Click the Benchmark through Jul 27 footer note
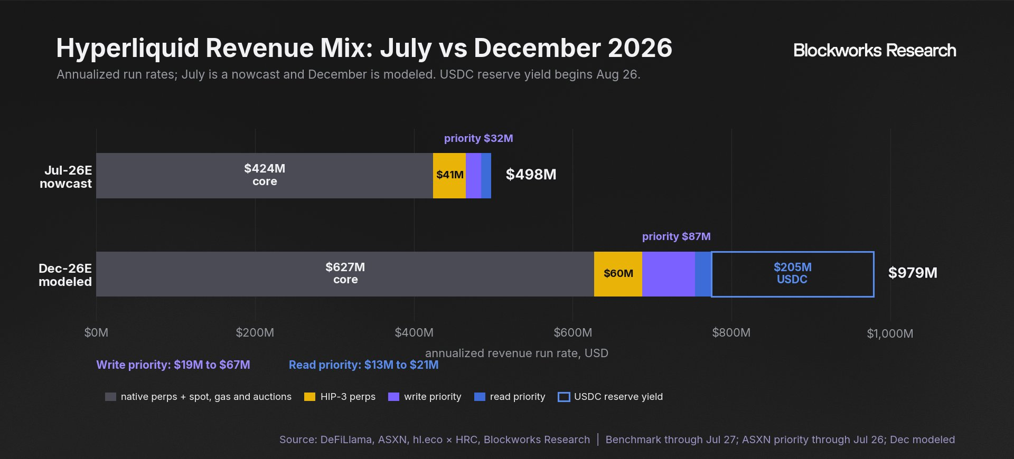This screenshot has width=1014, height=459. coord(780,439)
